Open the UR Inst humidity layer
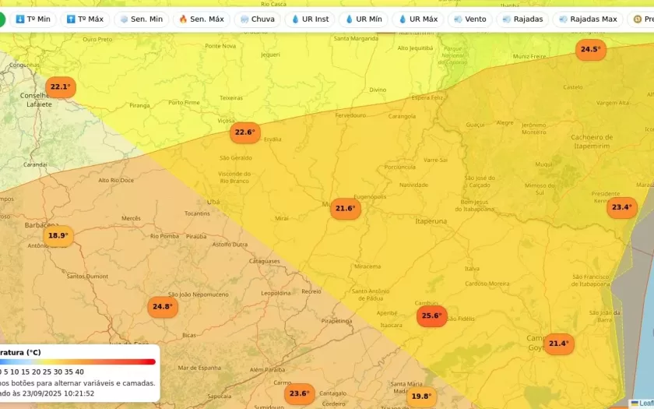This screenshot has height=409, width=654. coord(310,19)
